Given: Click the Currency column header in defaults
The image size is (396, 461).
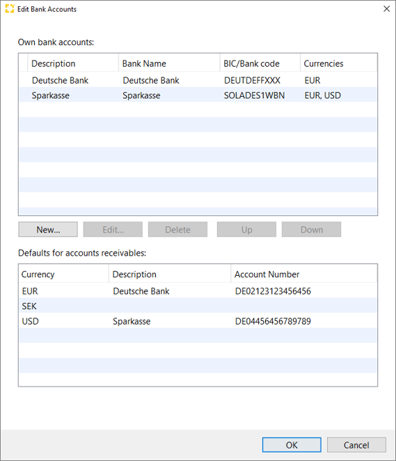Looking at the screenshot, I should pyautogui.click(x=64, y=274).
